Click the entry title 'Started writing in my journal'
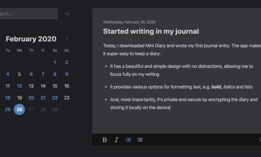Screen dimensions: 261x157 [x=151, y=31]
